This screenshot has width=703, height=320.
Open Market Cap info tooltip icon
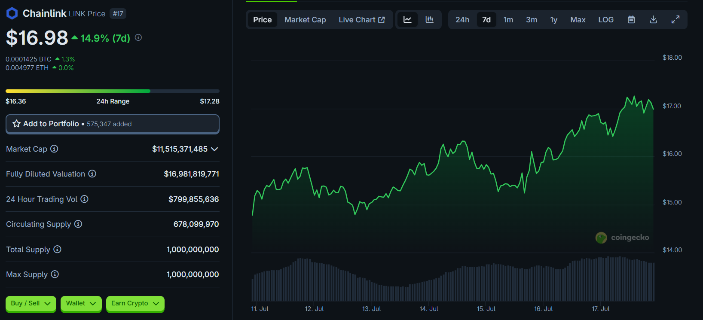tap(54, 149)
